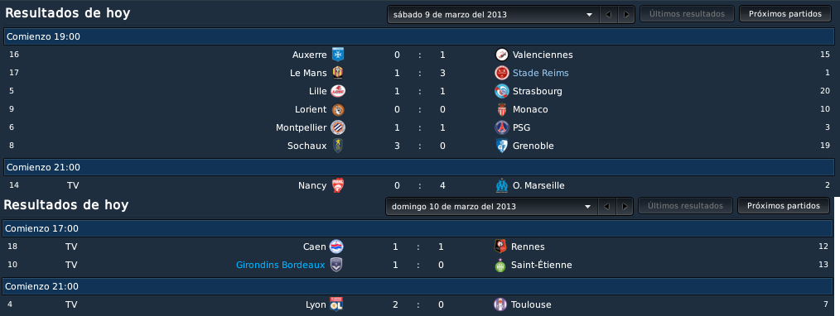Image resolution: width=840 pixels, height=316 pixels.
Task: Click the O. Marseille badge
Action: coord(501,185)
